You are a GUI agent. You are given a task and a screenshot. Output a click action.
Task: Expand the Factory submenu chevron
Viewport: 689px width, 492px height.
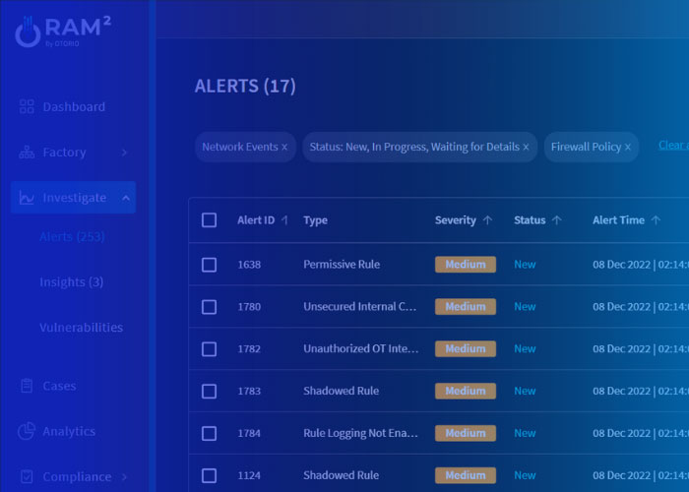[124, 153]
